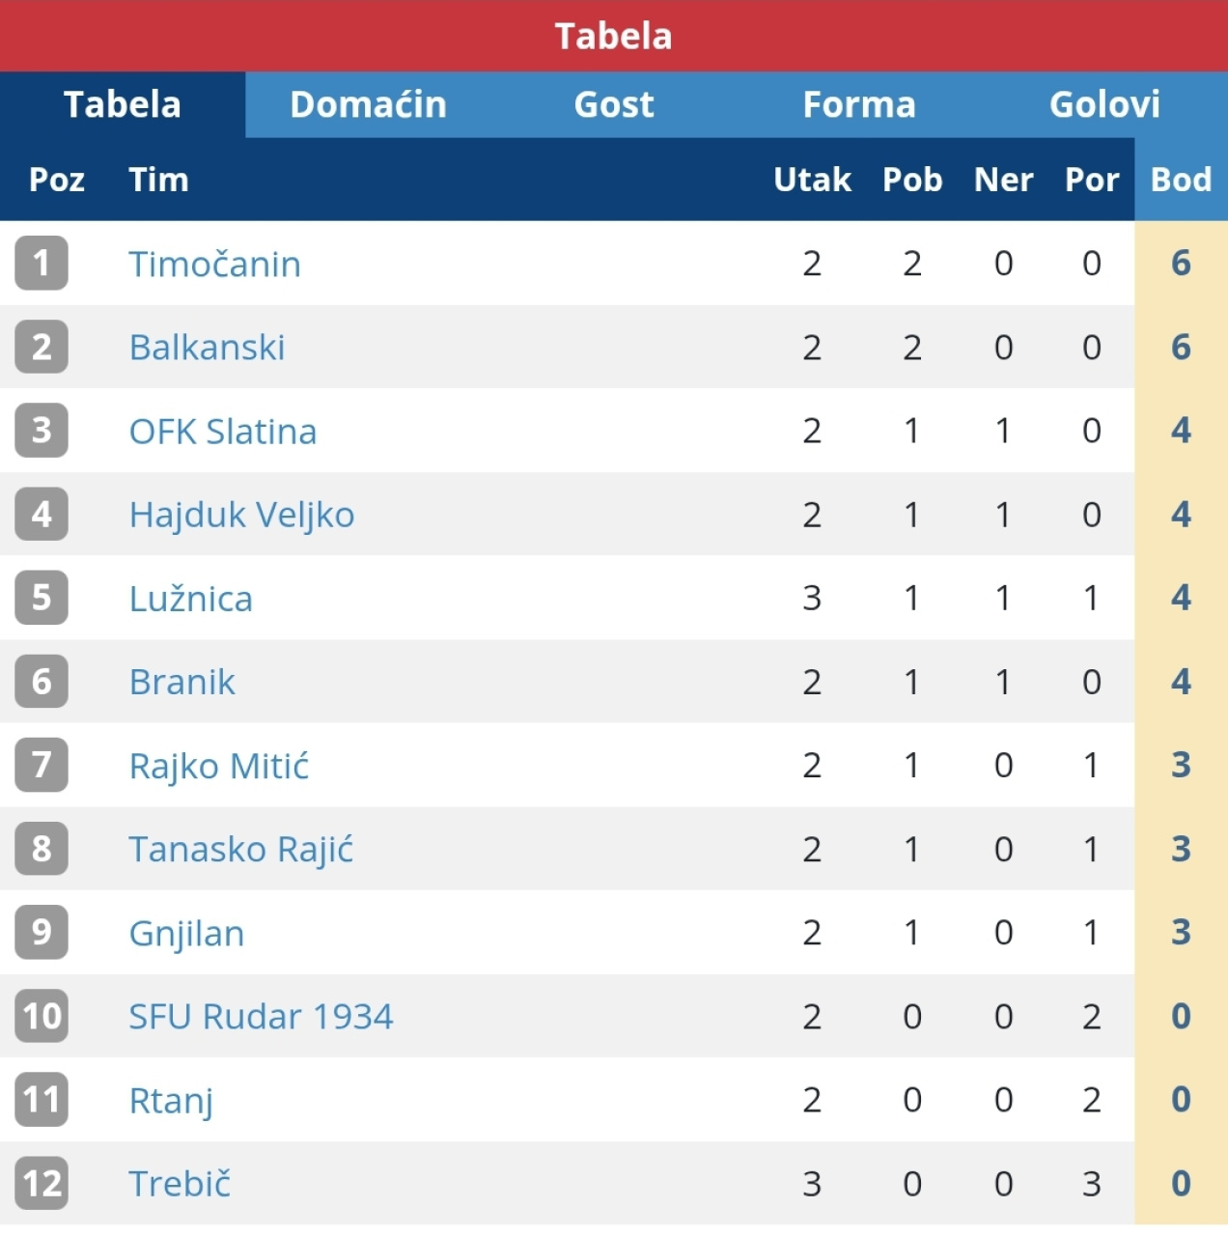Select the Tanasko Rajić link
The width and height of the screenshot is (1228, 1236).
(x=240, y=850)
